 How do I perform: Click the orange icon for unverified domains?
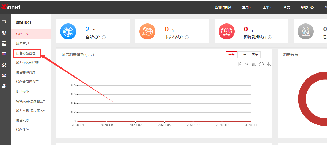coord(147,31)
